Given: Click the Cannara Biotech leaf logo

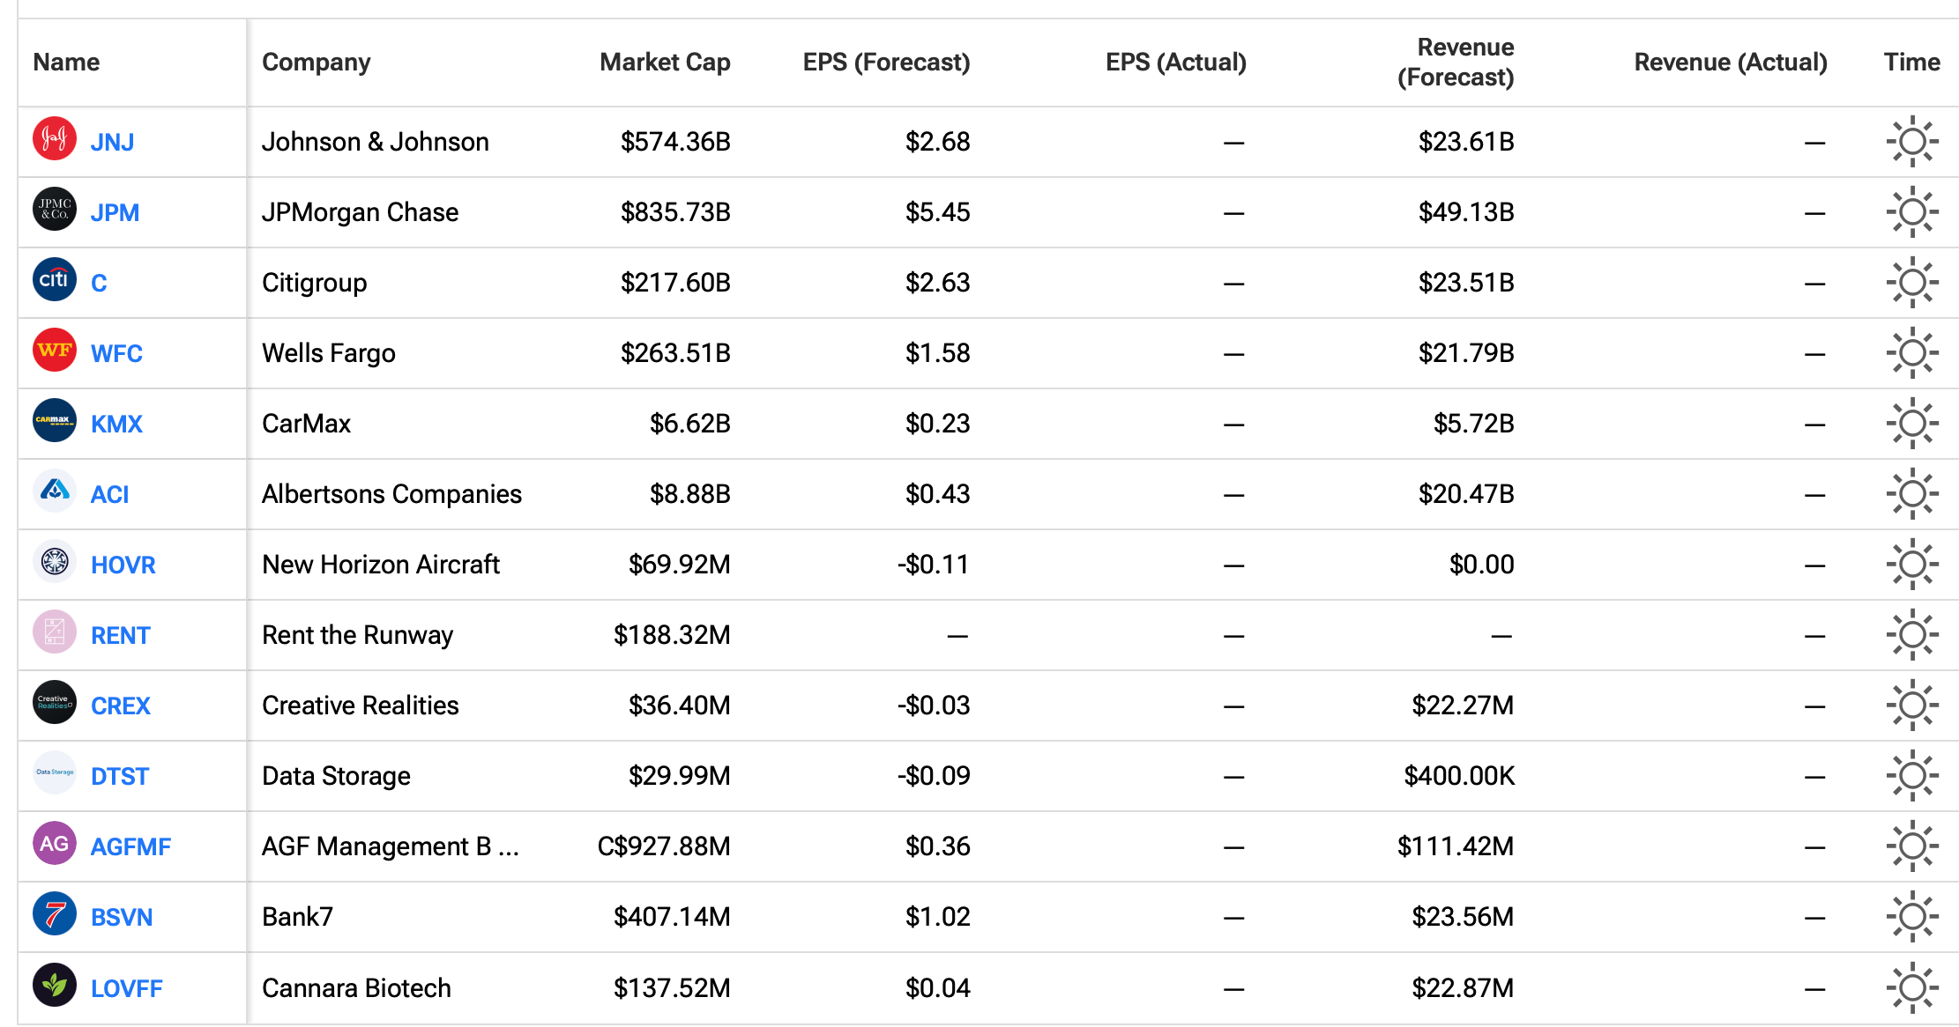Looking at the screenshot, I should pos(55,985).
